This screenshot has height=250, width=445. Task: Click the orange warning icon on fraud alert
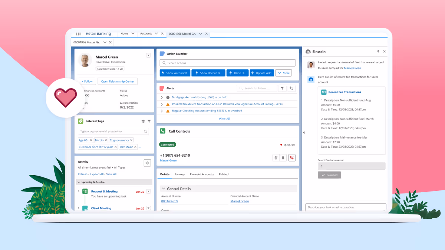point(168,104)
